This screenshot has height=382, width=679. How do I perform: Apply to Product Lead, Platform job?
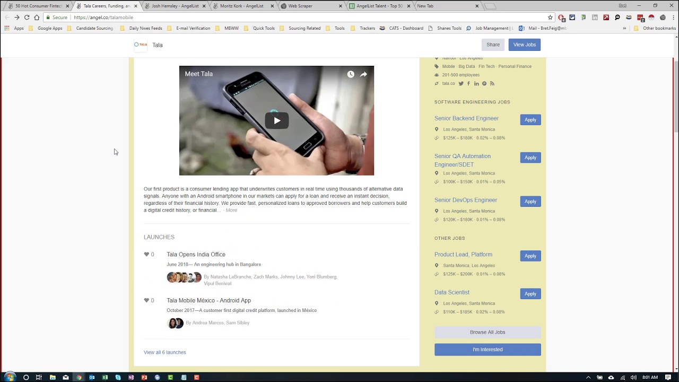tap(530, 256)
